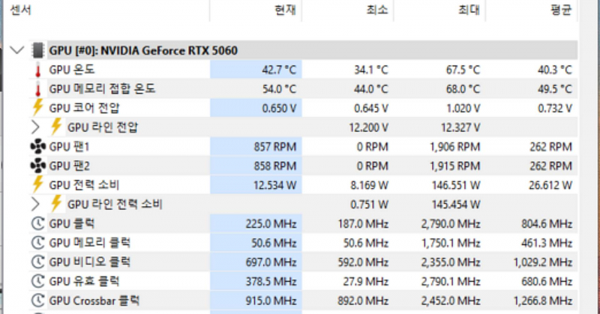Click the clock icon for GPU 메모리 클럭
The height and width of the screenshot is (314, 600).
(38, 243)
